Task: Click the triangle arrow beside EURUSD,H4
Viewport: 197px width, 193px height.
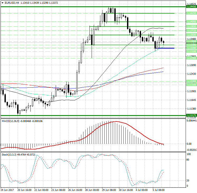Action: pyautogui.click(x=2, y=3)
